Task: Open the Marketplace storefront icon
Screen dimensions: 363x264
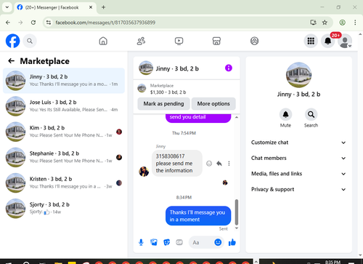Action: tap(216, 41)
